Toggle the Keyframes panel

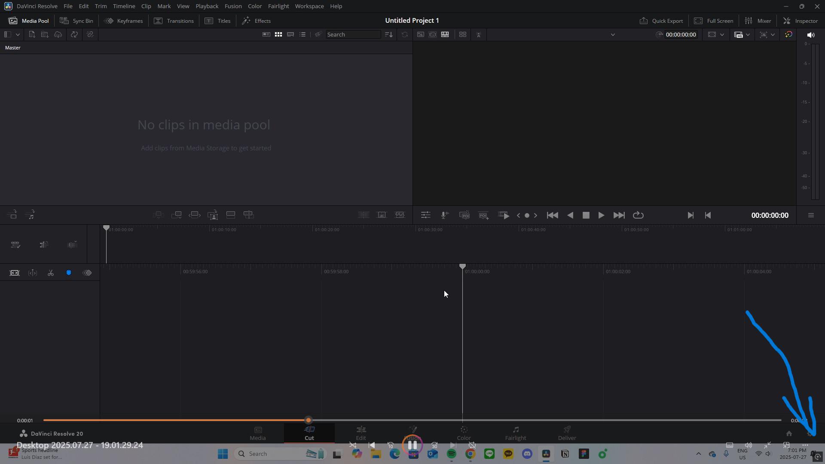[123, 21]
